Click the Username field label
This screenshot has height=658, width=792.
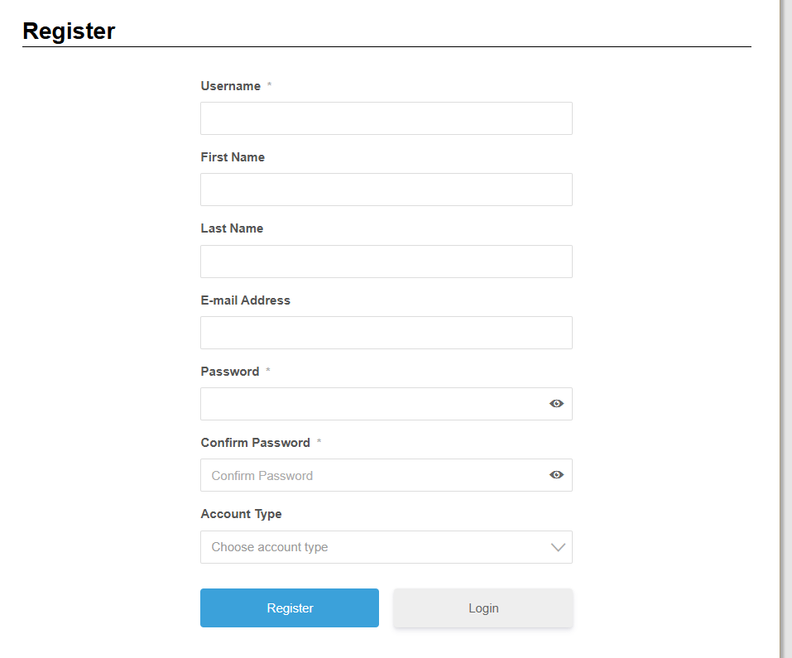231,86
